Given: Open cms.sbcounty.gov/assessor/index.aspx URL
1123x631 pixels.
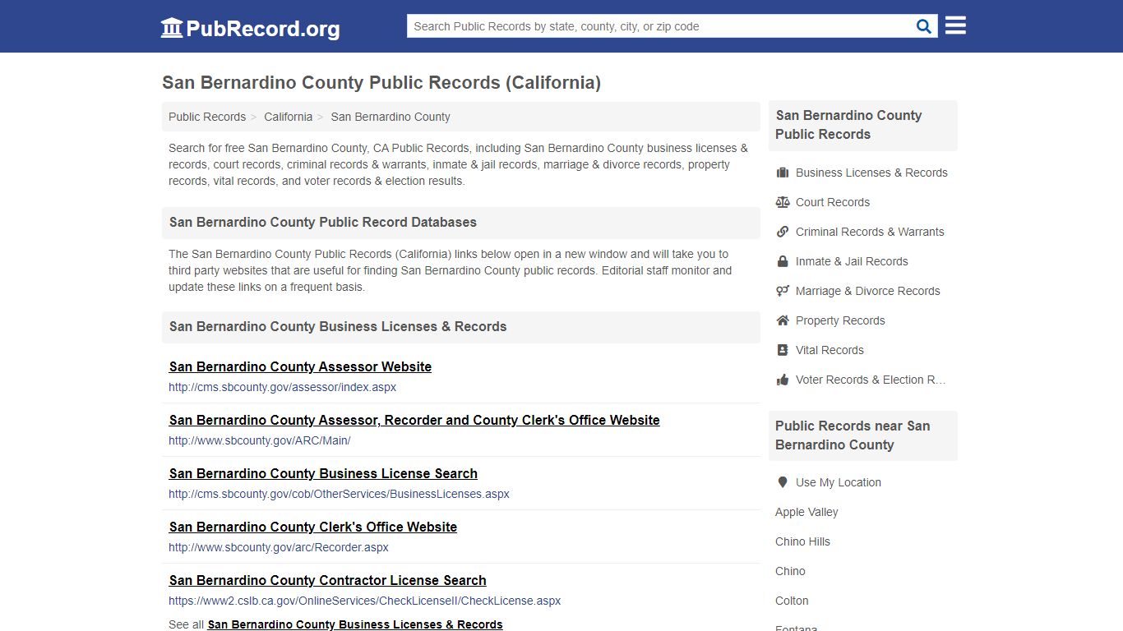Looking at the screenshot, I should [x=282, y=387].
